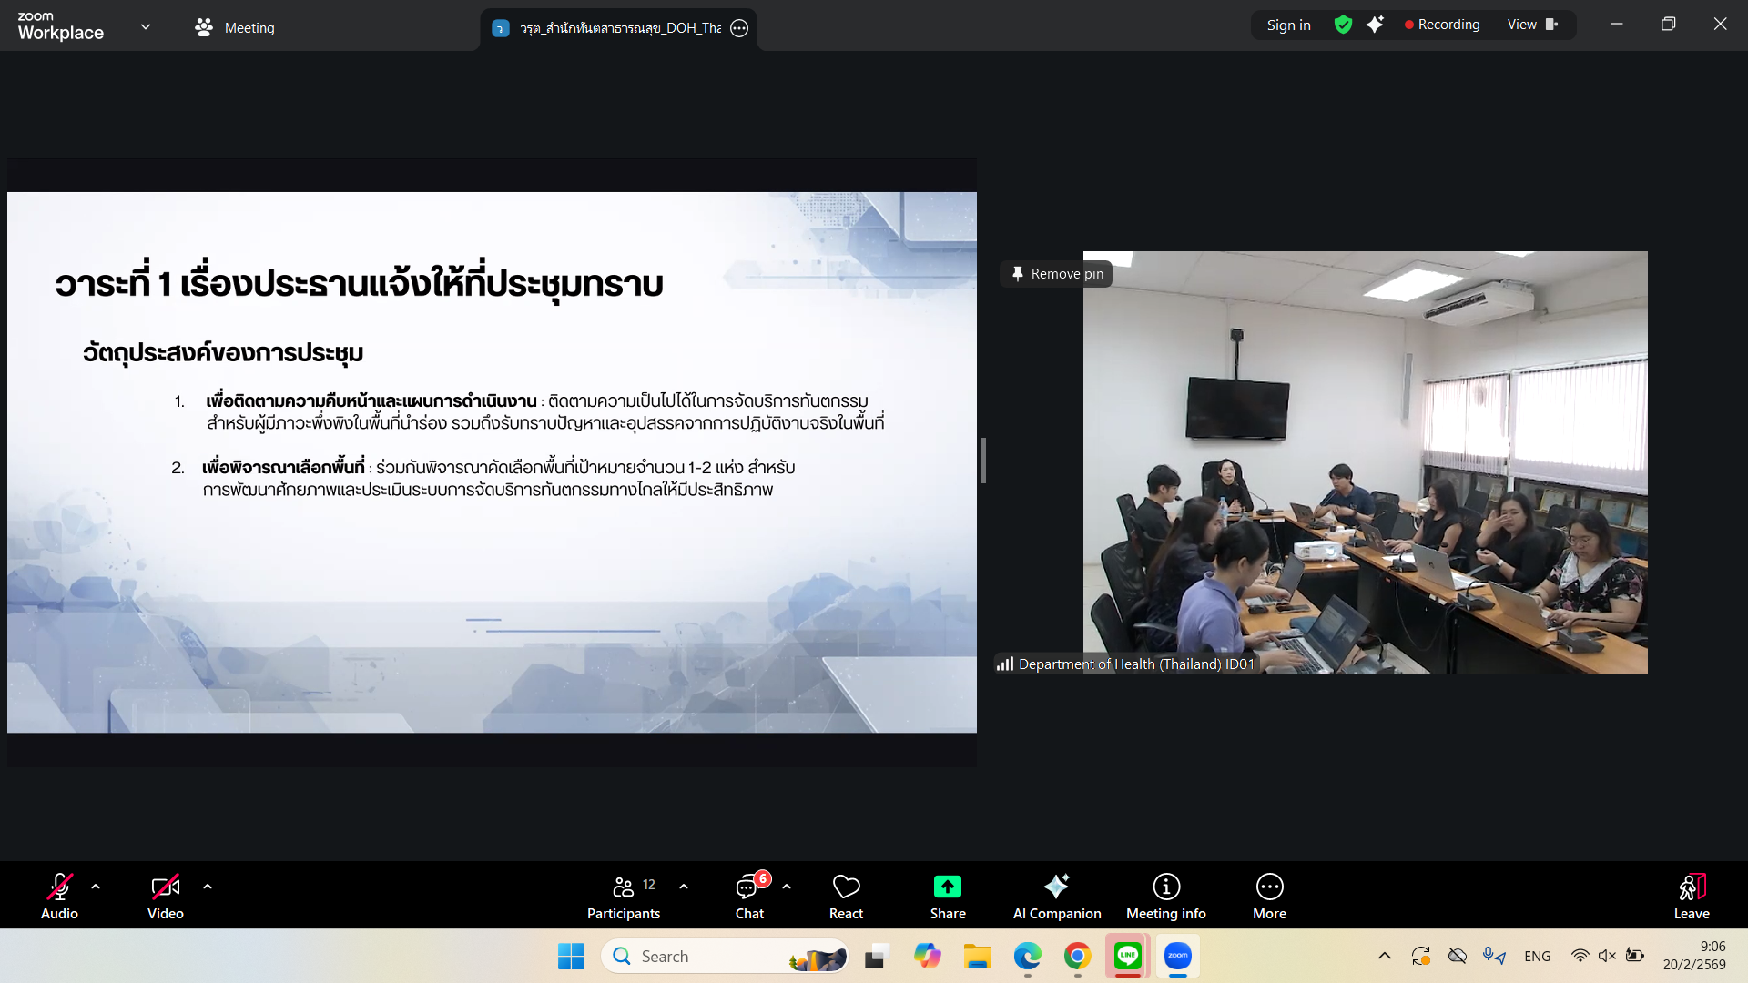Switch to the Meeting tab

coord(235,27)
